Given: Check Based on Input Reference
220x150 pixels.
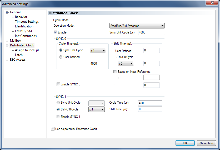Looking at the screenshot, I should [x=115, y=71].
